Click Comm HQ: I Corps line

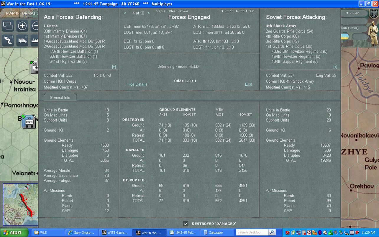click(x=60, y=81)
